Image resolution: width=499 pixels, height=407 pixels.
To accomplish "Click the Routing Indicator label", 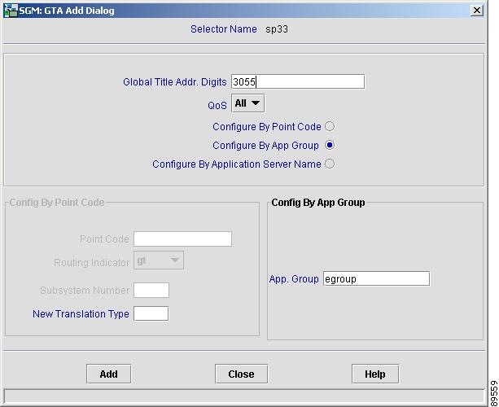I will point(92,263).
